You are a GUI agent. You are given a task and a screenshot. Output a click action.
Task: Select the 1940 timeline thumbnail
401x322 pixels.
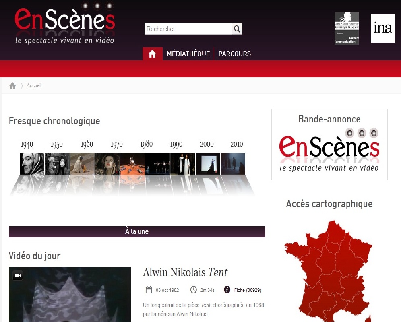click(32, 164)
